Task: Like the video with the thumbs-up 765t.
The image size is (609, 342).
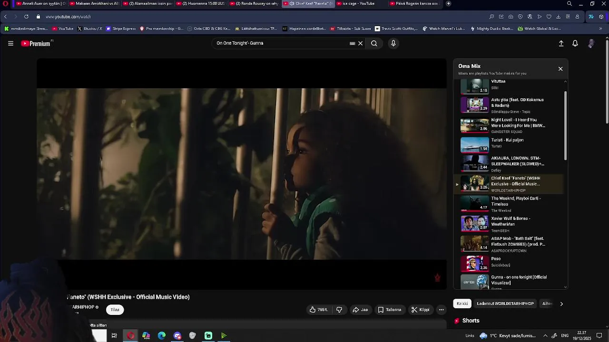Action: (x=318, y=310)
